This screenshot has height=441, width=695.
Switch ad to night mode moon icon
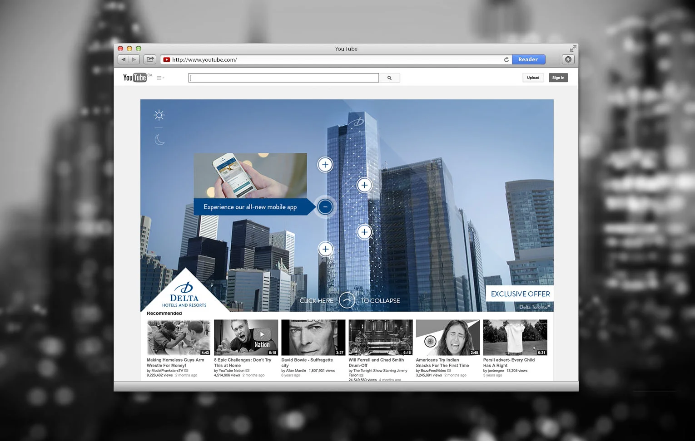tap(159, 140)
